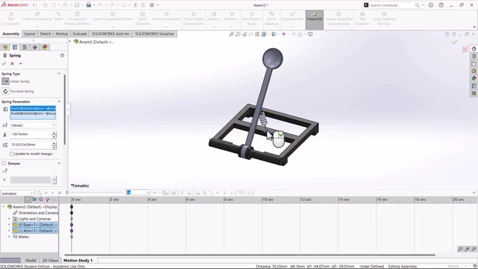478x269 pixels.
Task: Expand the Mates node in motion tree
Action: coord(9,237)
